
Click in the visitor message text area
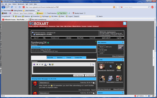pos(64,70)
